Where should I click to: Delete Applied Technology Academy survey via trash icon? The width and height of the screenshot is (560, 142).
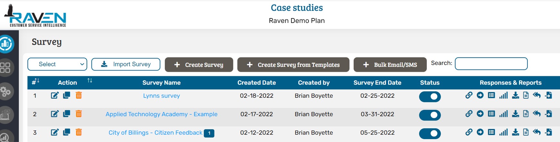coord(79,114)
